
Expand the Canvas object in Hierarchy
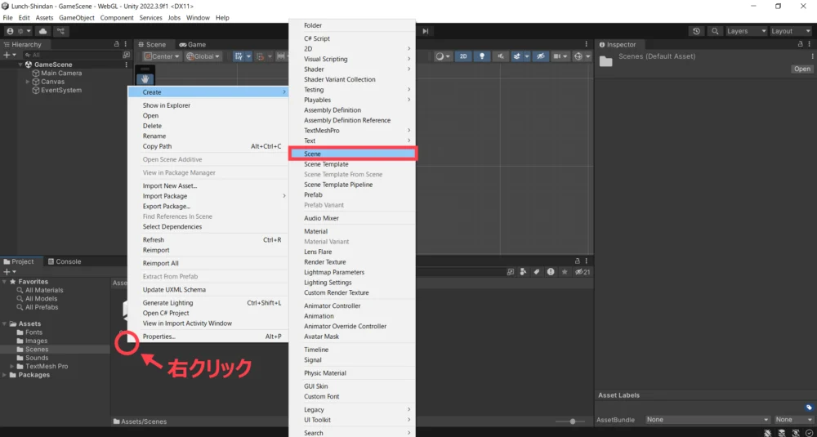point(28,82)
